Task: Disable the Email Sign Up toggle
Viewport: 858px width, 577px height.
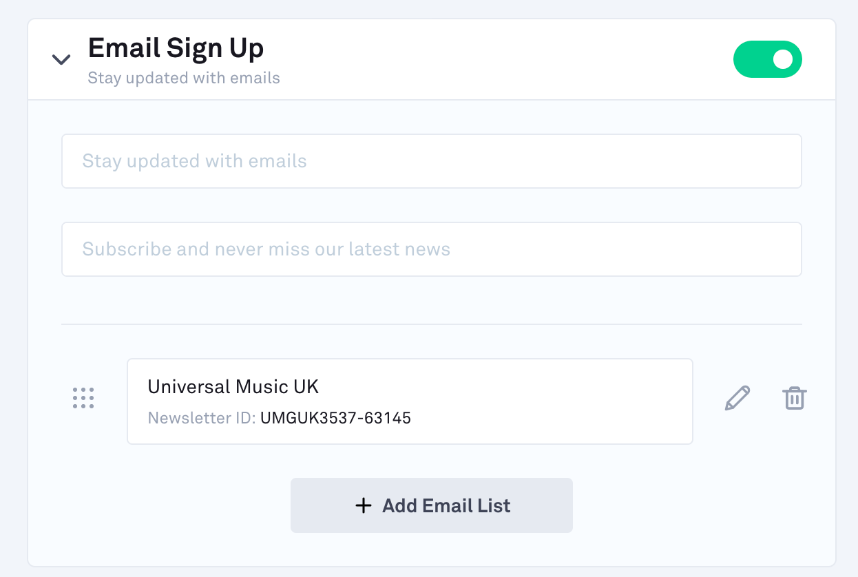Action: [767, 59]
